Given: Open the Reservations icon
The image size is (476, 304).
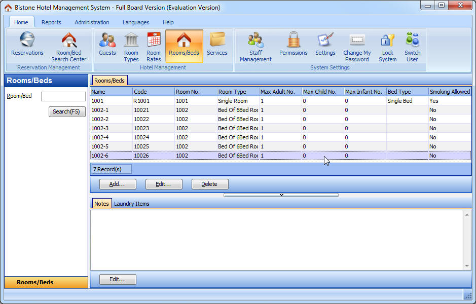Looking at the screenshot, I should [x=27, y=46].
